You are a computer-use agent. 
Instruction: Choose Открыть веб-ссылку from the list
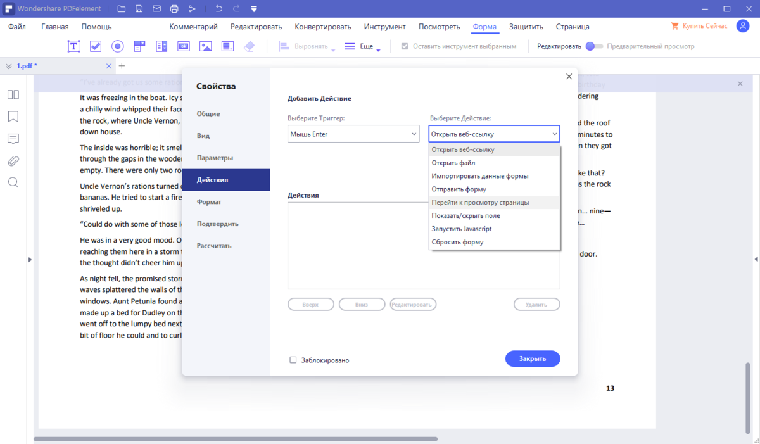pyautogui.click(x=494, y=150)
